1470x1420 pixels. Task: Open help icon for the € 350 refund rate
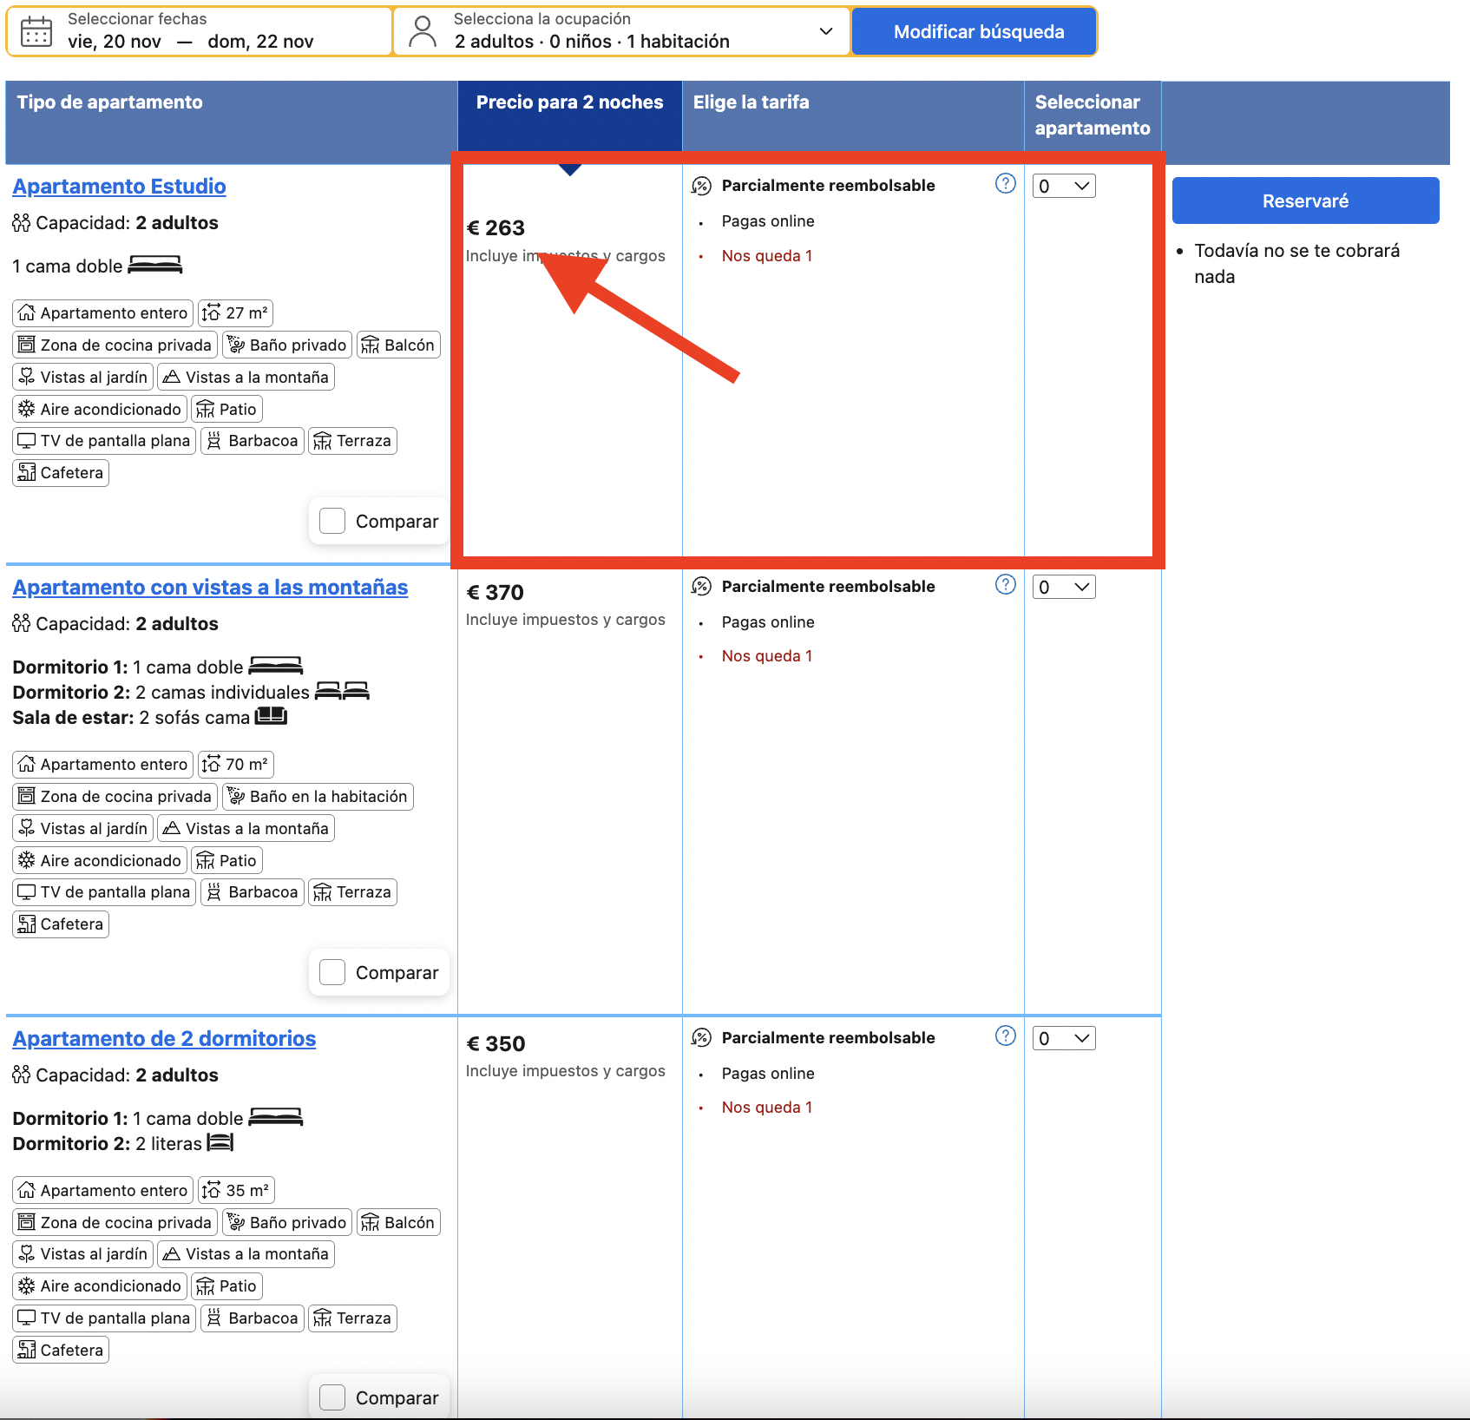point(1006,1035)
